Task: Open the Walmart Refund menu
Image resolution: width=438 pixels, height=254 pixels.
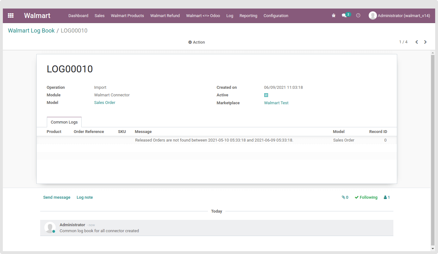Action: [x=165, y=15]
